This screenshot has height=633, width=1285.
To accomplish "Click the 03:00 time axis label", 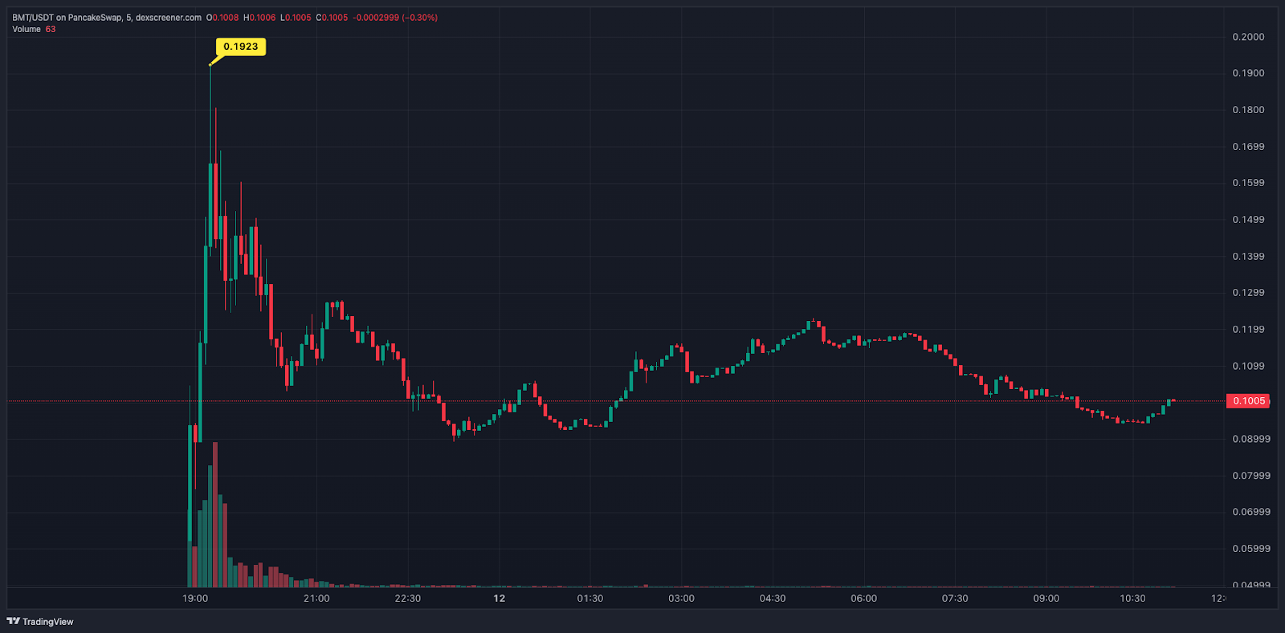I will [681, 599].
